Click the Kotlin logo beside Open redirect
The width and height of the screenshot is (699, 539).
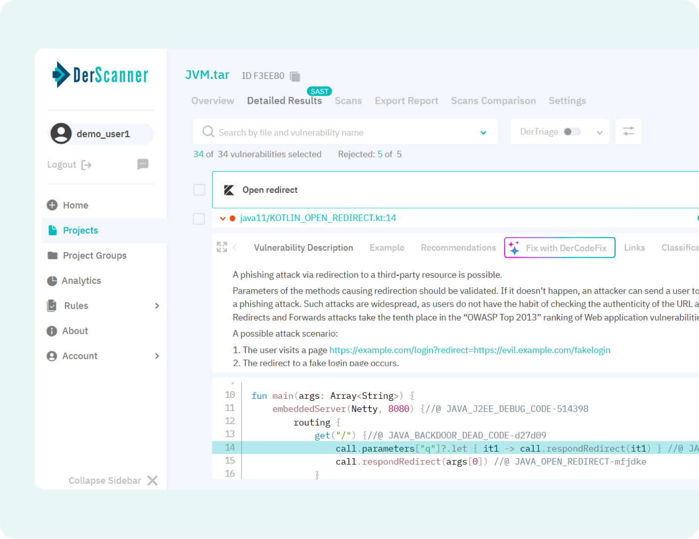coord(229,190)
